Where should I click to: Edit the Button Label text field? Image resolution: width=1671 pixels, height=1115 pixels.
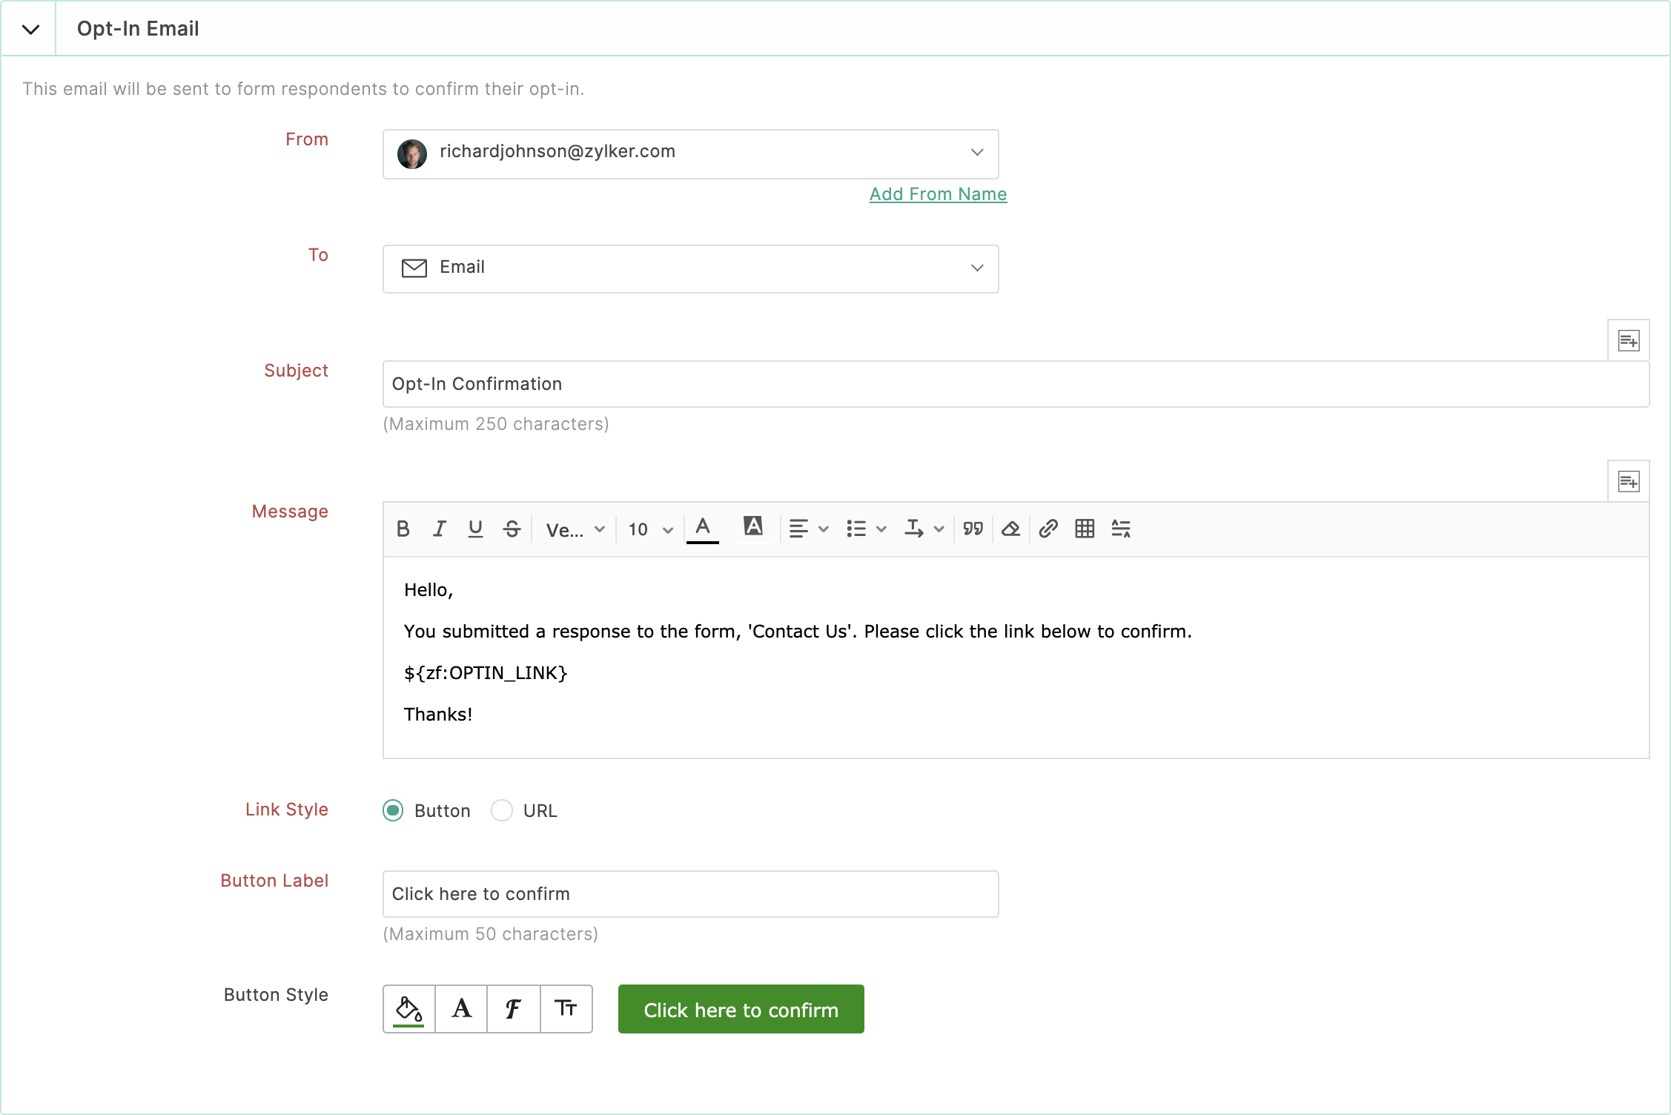tap(689, 893)
